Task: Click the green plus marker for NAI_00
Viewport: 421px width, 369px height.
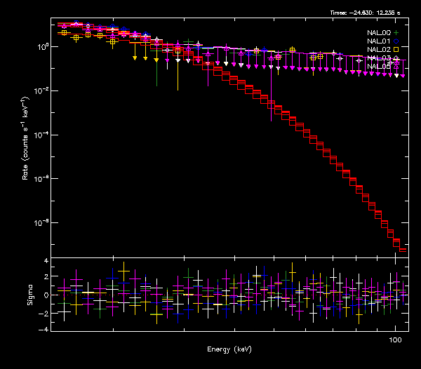Action: (x=396, y=33)
